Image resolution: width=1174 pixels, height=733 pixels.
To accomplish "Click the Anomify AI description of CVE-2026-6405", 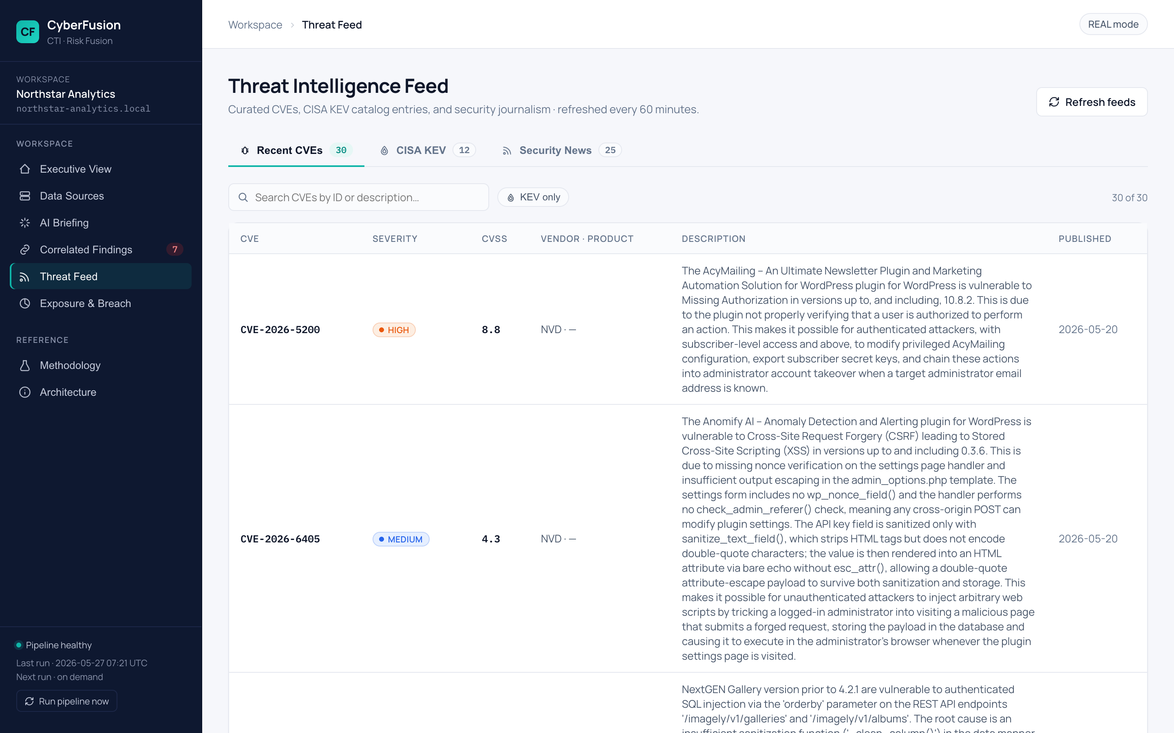I will [858, 539].
